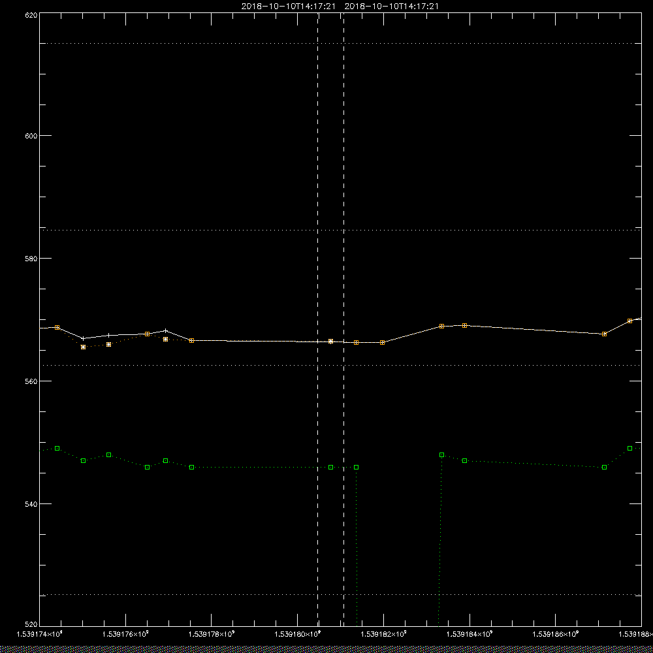Click the 1.539178×10⁹ x-axis label
653x653 pixels.
(x=212, y=634)
